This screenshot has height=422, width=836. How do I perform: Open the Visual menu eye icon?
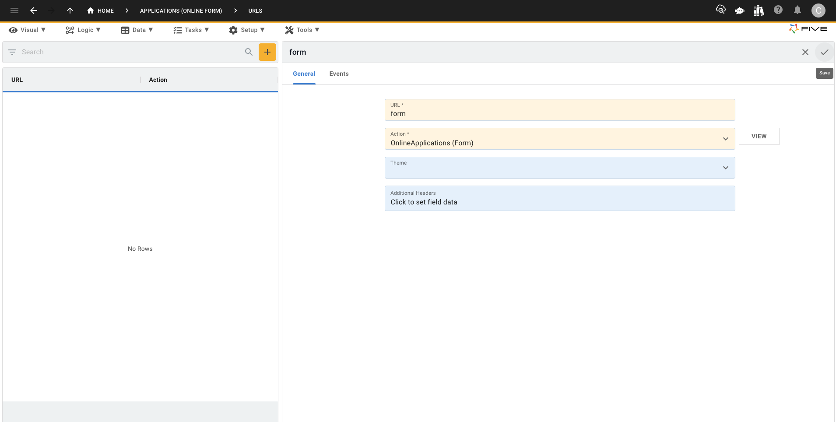point(13,30)
